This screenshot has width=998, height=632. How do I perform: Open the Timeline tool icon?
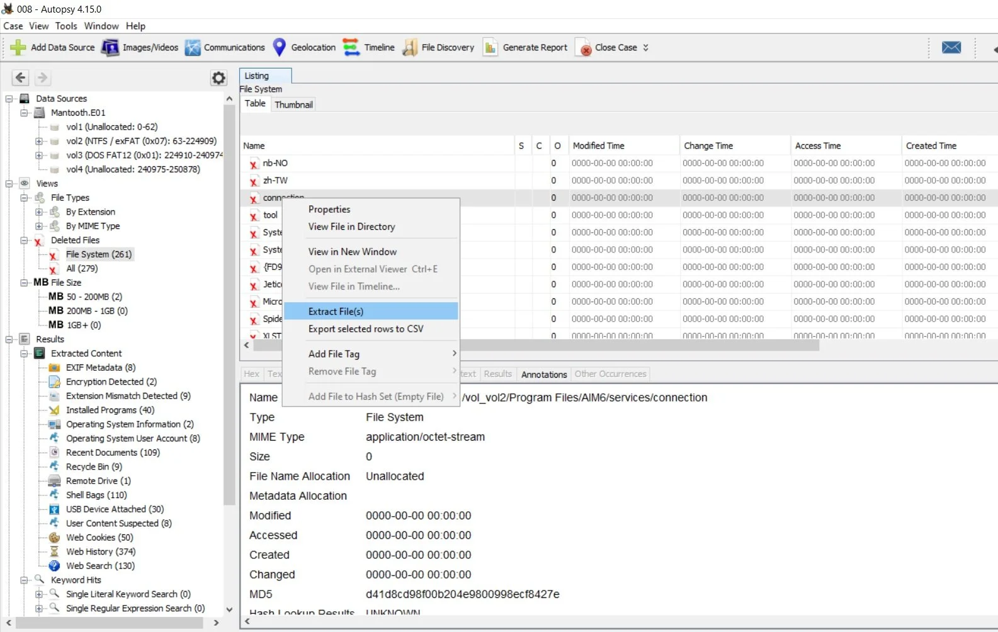(x=351, y=47)
